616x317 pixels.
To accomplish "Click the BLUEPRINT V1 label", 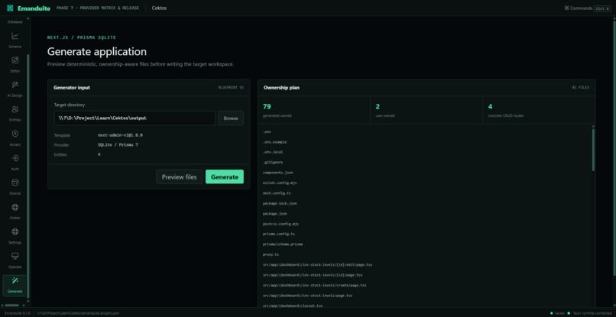I will coord(231,88).
